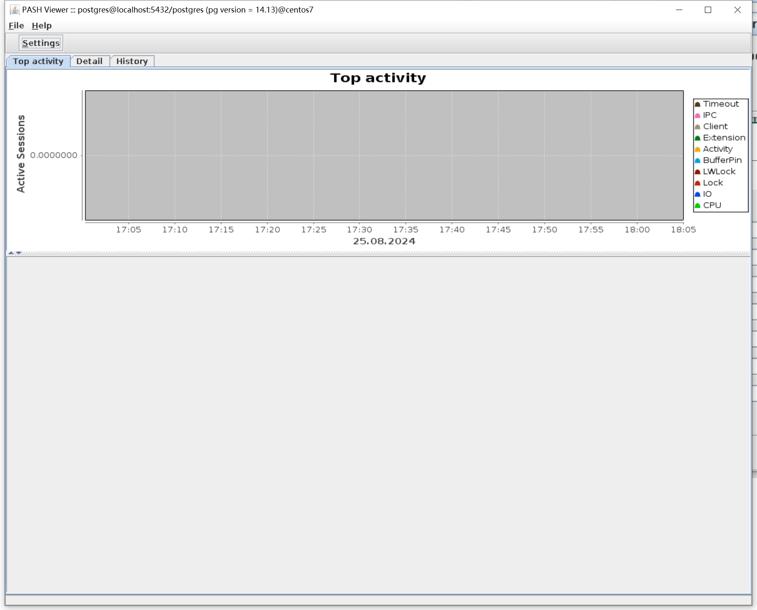Click the 0.0000000 axis value
This screenshot has height=610, width=757.
pos(54,155)
